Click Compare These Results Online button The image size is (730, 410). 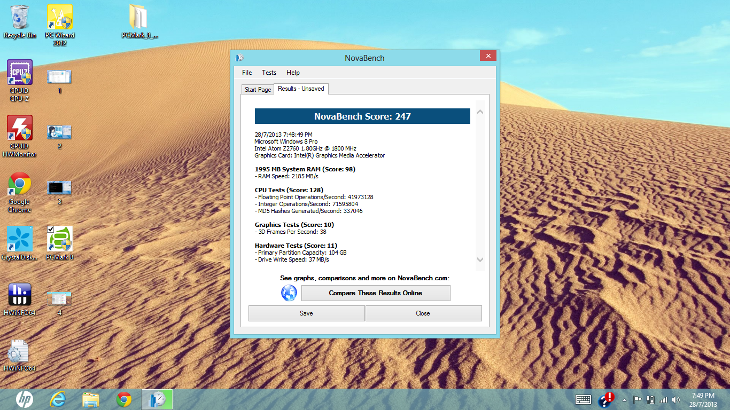click(376, 293)
